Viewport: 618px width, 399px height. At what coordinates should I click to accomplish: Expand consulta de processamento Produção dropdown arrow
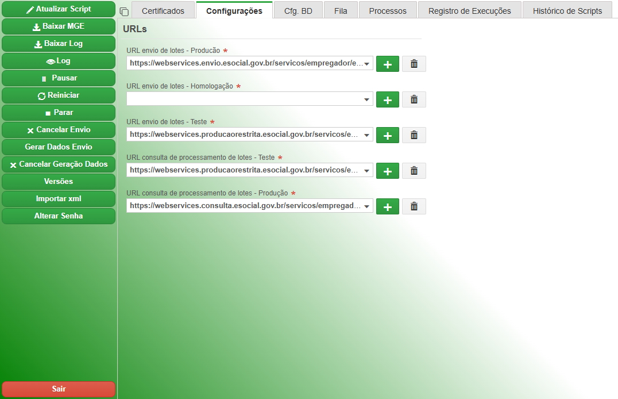click(x=366, y=206)
